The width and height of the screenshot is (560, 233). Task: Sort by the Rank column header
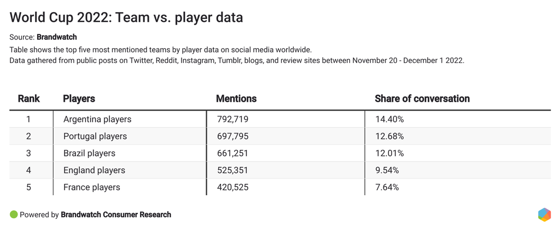(29, 99)
